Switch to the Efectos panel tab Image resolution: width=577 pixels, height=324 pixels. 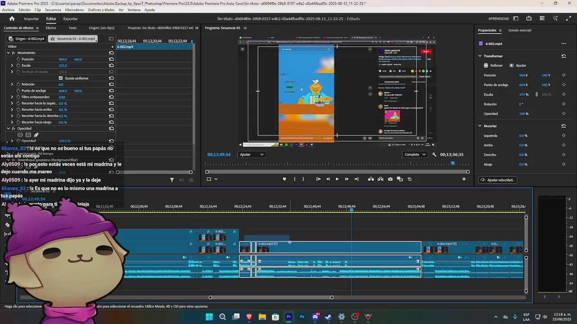(51, 28)
